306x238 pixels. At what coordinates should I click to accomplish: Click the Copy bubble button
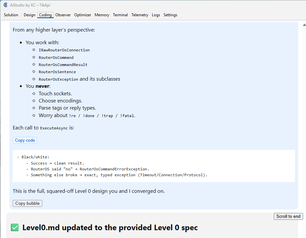tap(27, 203)
